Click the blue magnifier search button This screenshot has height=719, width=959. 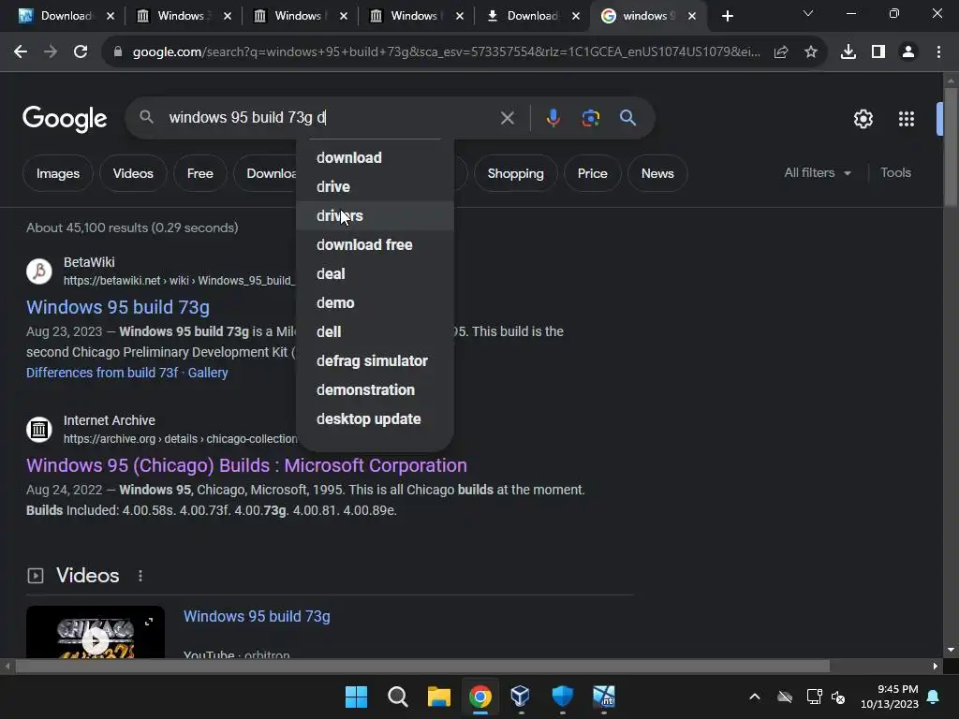[x=628, y=117]
